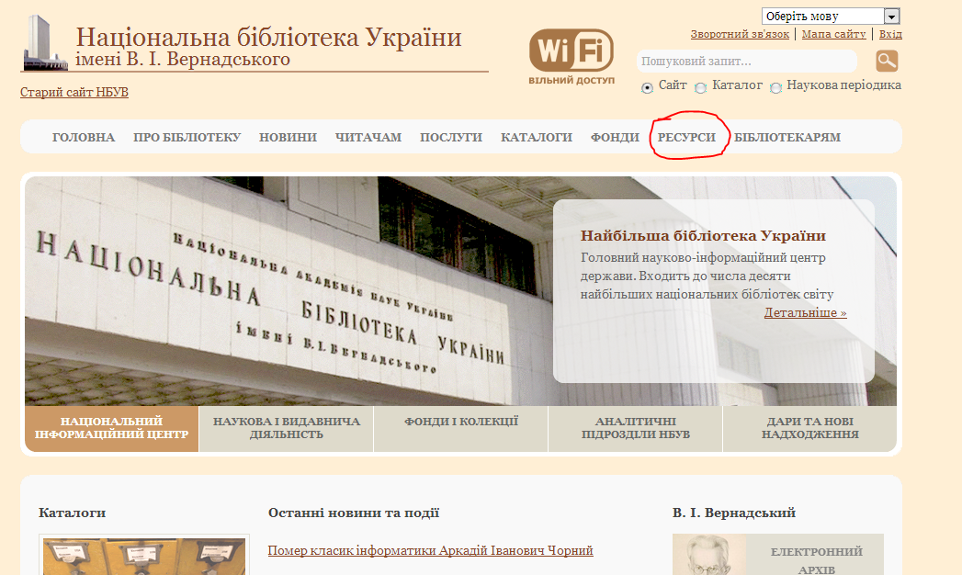Viewport: 962px width, 575px height.
Task: Go to the ГОЛОВНА menu item
Action: [84, 137]
